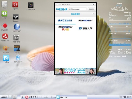This screenshot has width=132, height=99.
Task: Close the station selection panel
Action: pos(93,14)
